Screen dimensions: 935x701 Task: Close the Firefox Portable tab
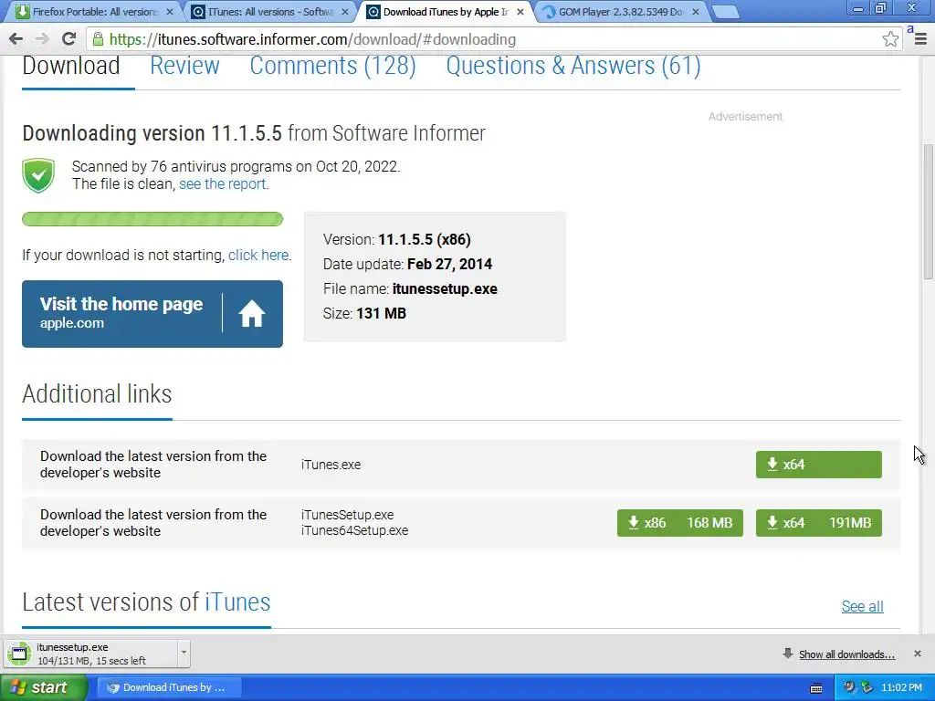169,11
